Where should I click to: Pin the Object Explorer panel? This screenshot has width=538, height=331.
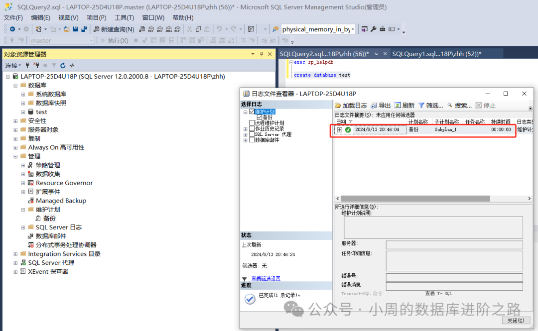tap(262, 54)
